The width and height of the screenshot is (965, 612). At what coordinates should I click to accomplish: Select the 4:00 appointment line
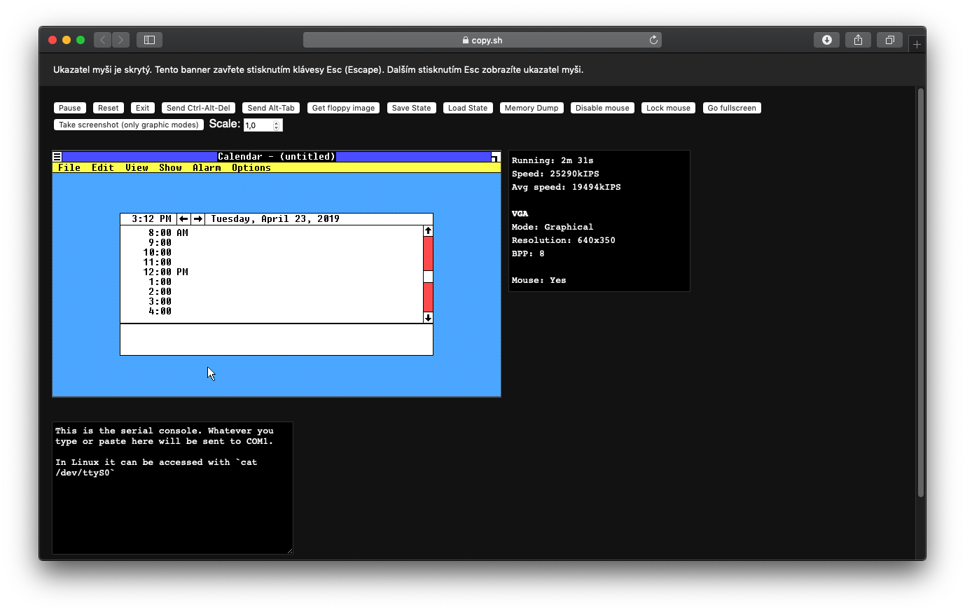point(272,311)
